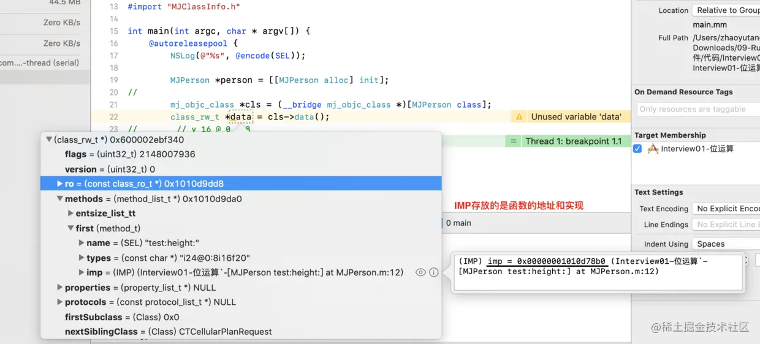This screenshot has height=344, width=760.
Task: Click the com....-thread (serial) entry
Action: point(40,62)
